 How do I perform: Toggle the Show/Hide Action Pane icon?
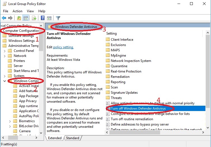point(49,18)
